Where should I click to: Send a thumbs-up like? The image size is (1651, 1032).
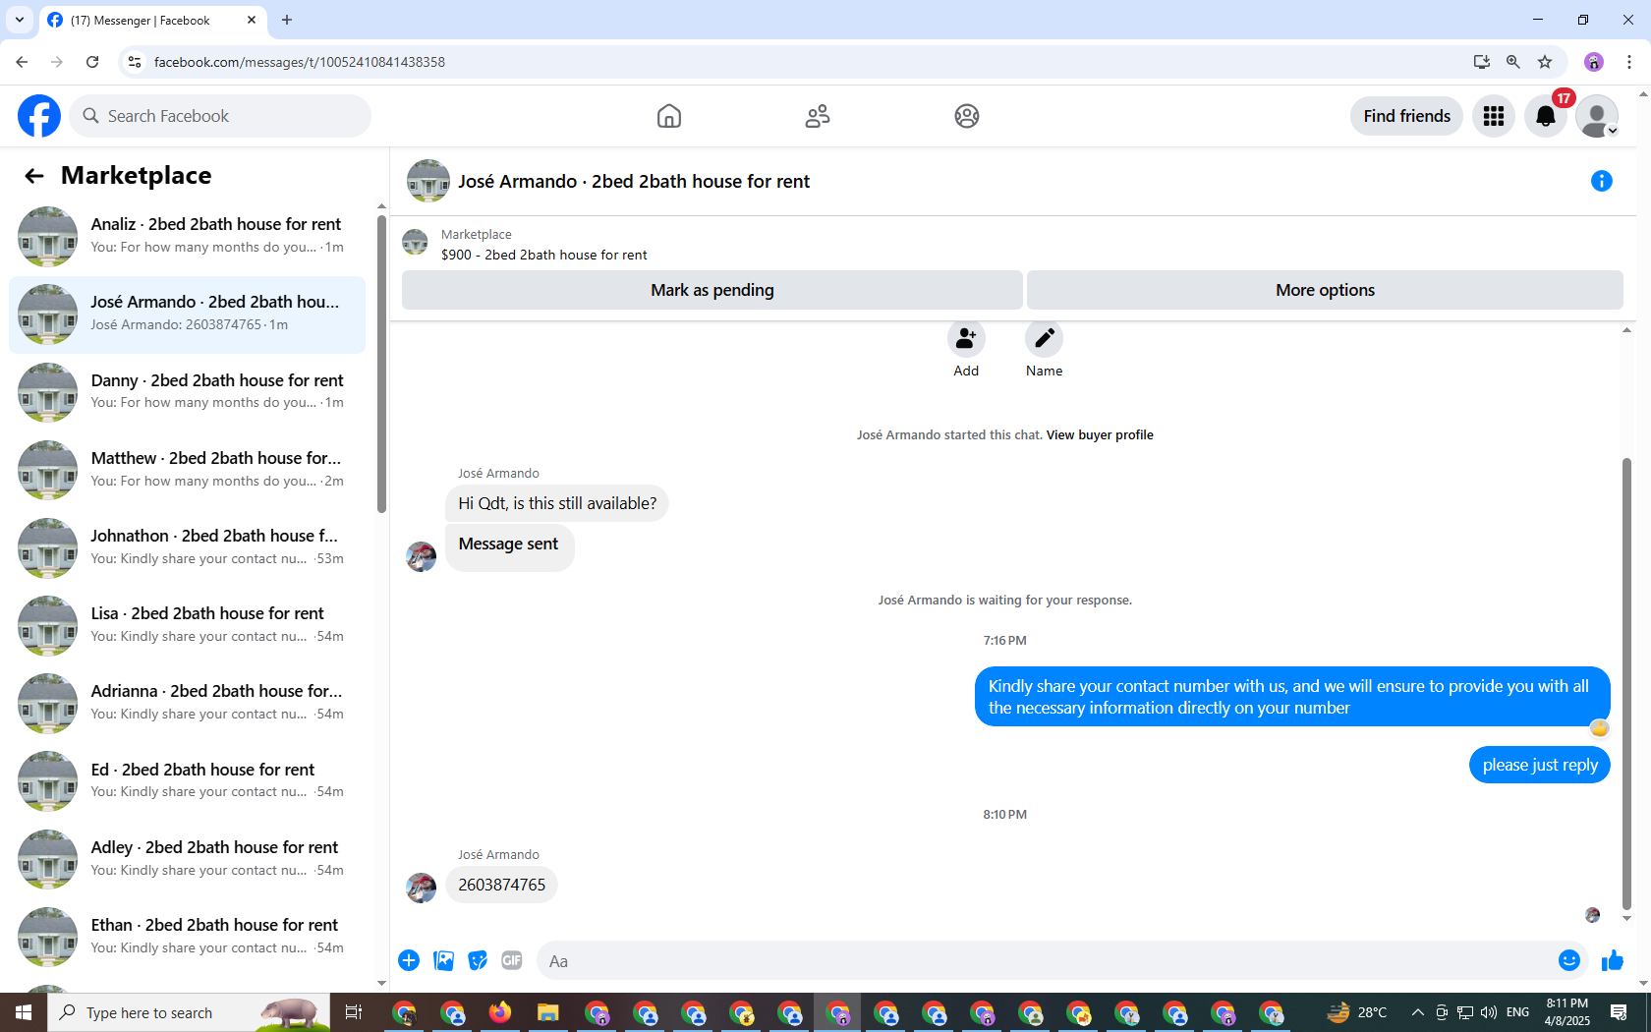click(1613, 960)
